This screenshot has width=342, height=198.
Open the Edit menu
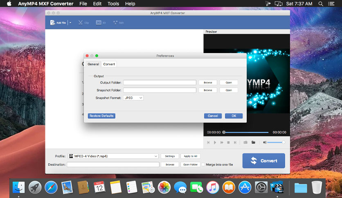(97, 4)
